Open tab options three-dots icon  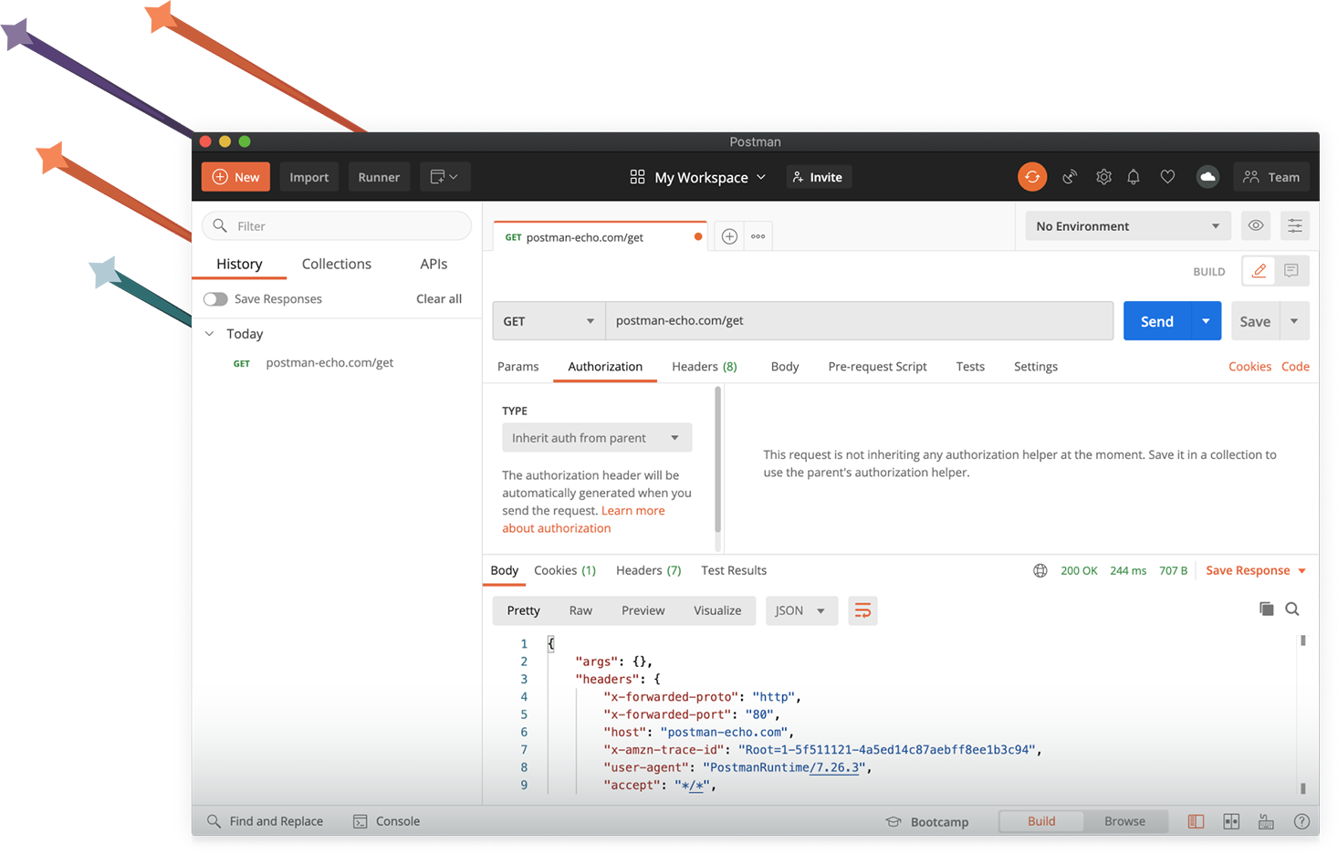758,236
